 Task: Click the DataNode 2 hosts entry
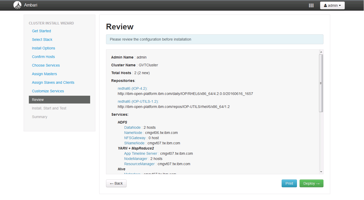click(x=140, y=127)
